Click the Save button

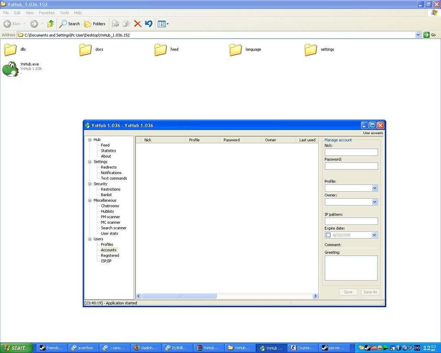tap(348, 292)
